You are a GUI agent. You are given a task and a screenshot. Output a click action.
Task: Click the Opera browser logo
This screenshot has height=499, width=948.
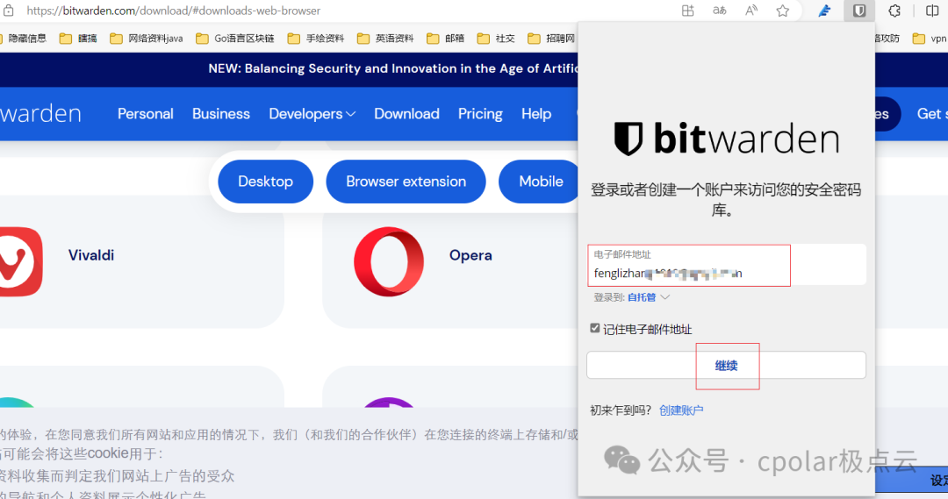[389, 261]
